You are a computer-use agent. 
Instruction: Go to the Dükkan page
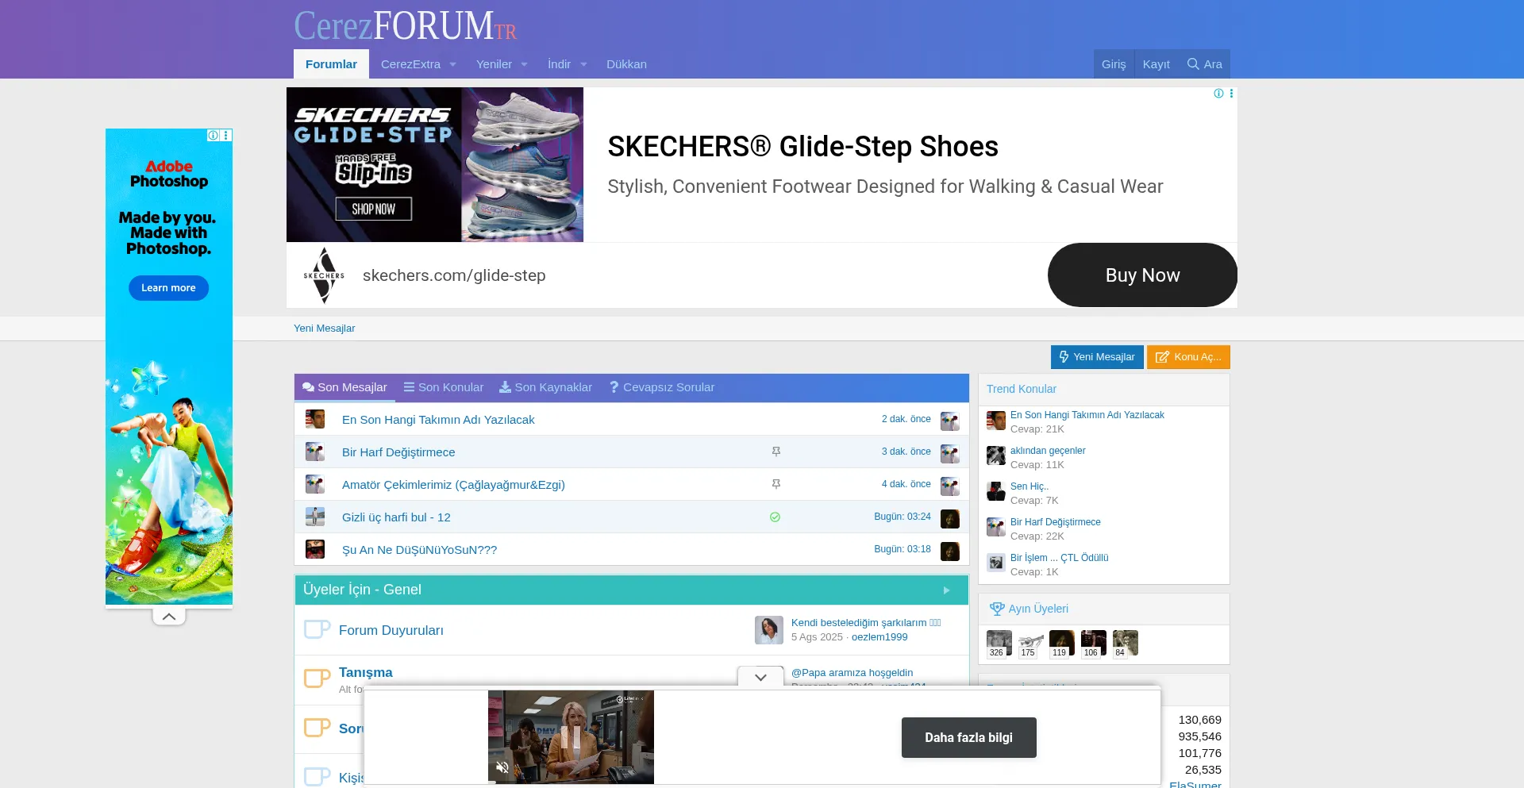[x=626, y=64]
